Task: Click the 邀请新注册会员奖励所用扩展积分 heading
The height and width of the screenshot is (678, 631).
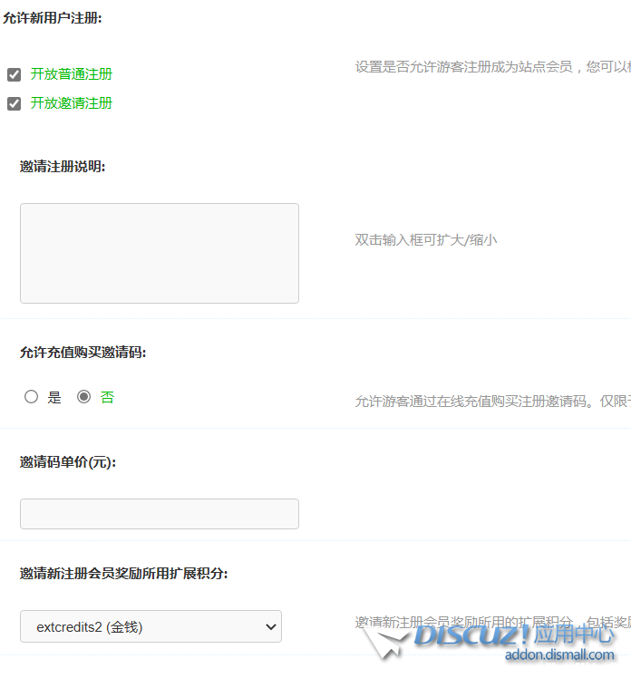Action: pos(123,574)
